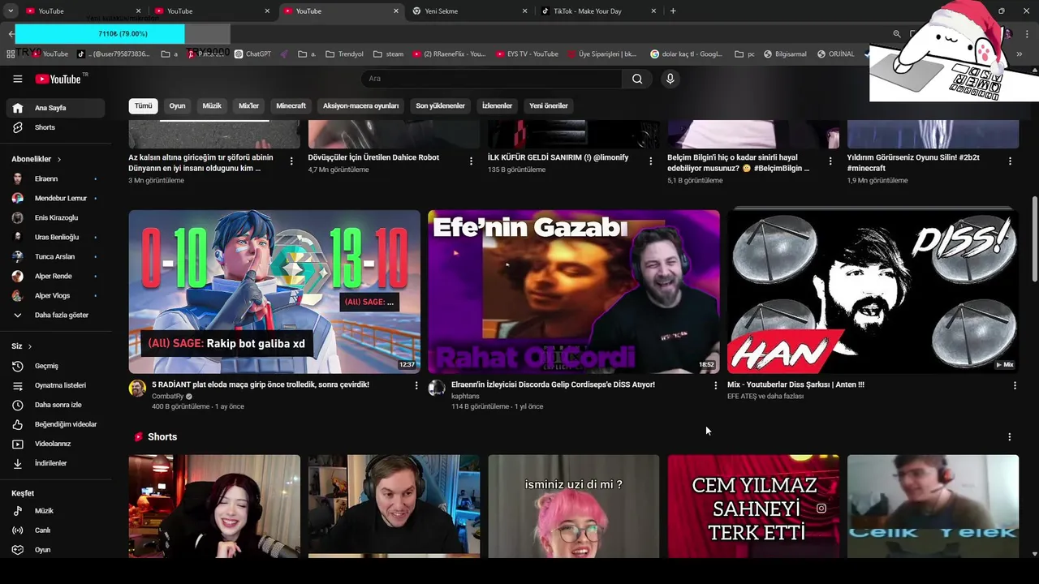
Task: Open options for 5 RADİANT video
Action: pos(416,385)
